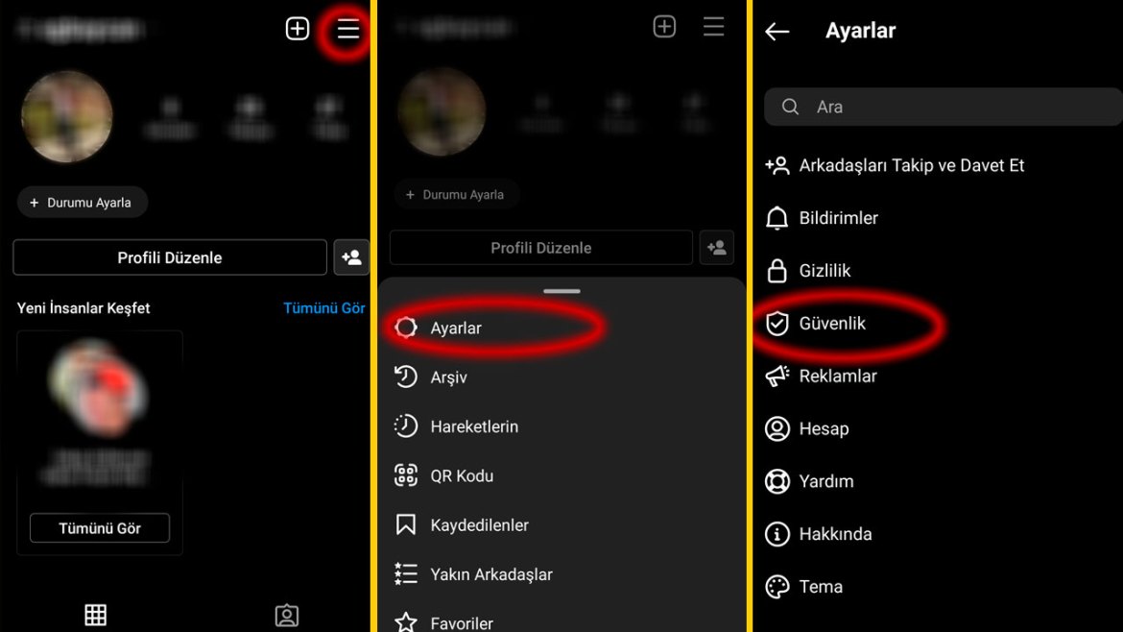Switch to the posts grid tab
The image size is (1123, 632).
[95, 615]
